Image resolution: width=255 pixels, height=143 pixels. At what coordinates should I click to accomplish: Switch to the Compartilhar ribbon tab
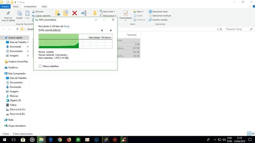[30, 6]
